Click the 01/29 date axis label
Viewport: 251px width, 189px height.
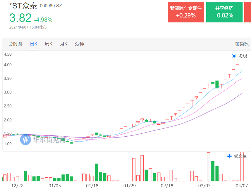click(129, 186)
